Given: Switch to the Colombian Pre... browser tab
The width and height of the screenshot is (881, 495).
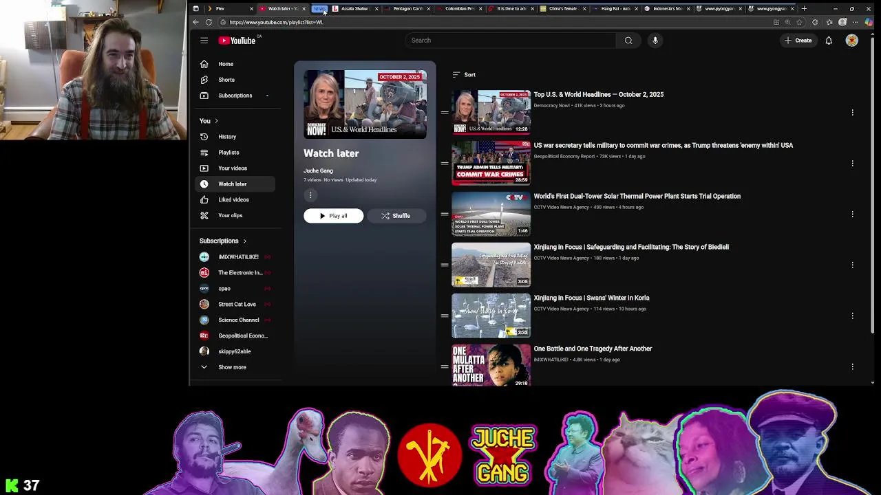Looking at the screenshot, I should click(x=459, y=8).
